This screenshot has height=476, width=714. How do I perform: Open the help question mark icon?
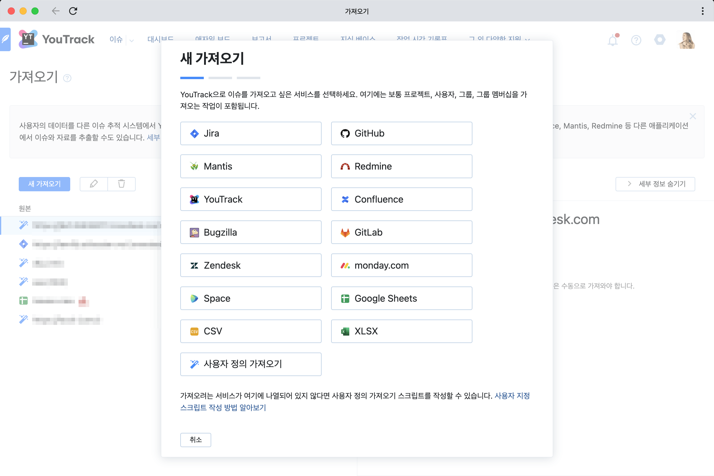[636, 40]
